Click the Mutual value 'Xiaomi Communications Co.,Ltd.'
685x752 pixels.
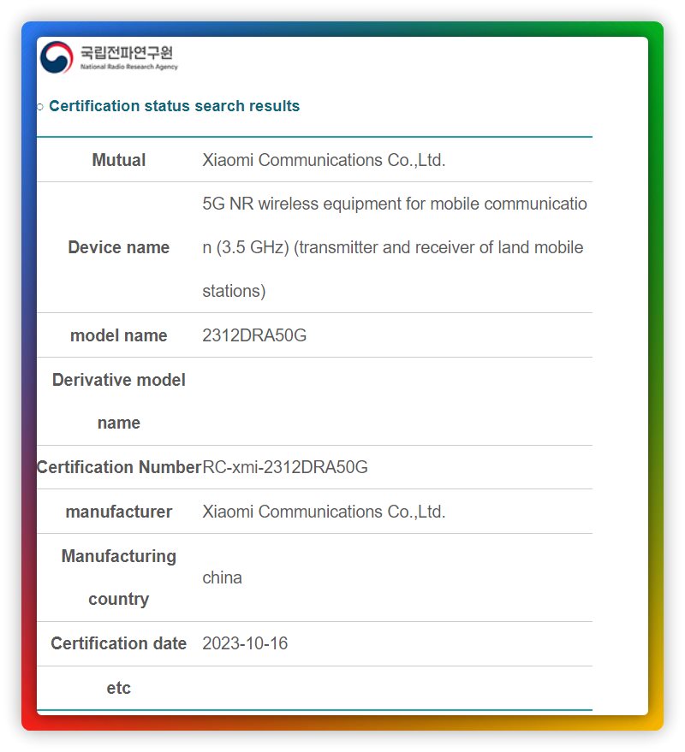[x=324, y=160]
